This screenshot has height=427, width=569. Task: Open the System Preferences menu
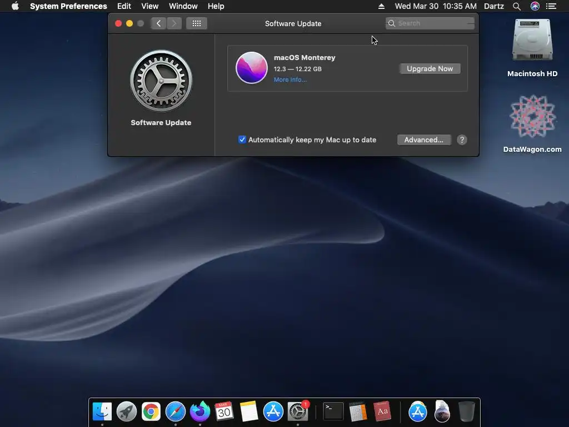pyautogui.click(x=68, y=6)
